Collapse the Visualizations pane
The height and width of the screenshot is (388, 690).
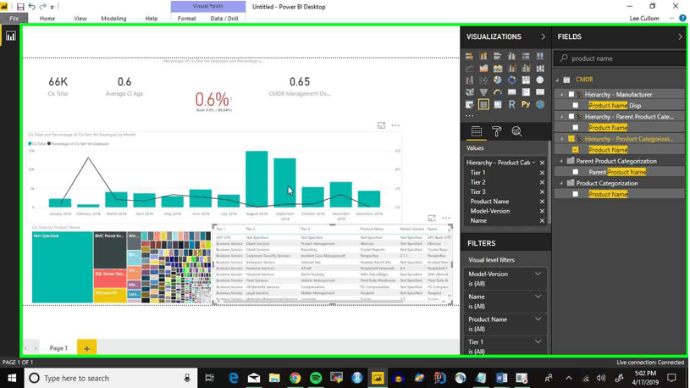tap(543, 37)
